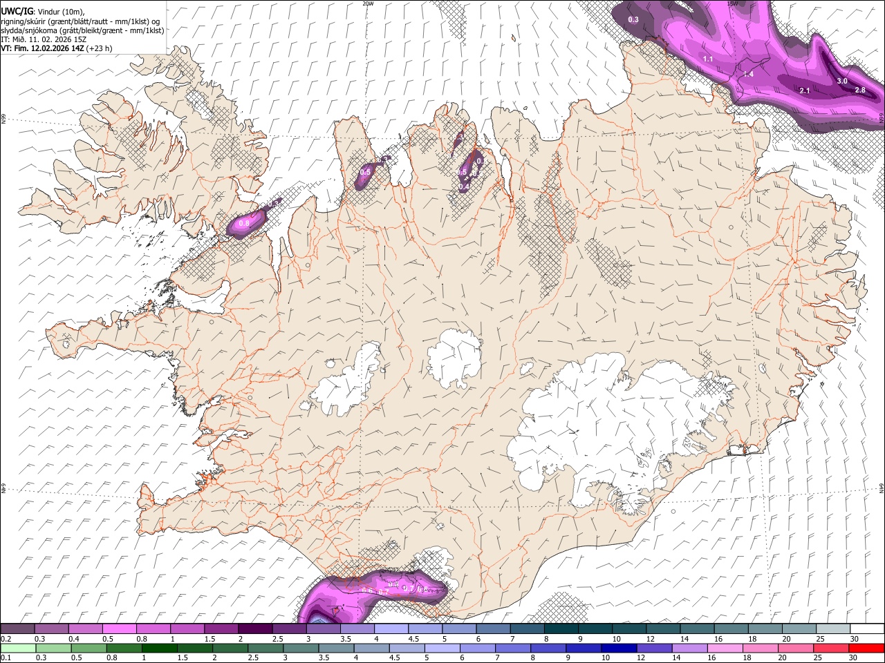Pick pale green swatch between 0.1 and 0.3, bottom row
This screenshot has width=885, height=663.
(x=18, y=648)
